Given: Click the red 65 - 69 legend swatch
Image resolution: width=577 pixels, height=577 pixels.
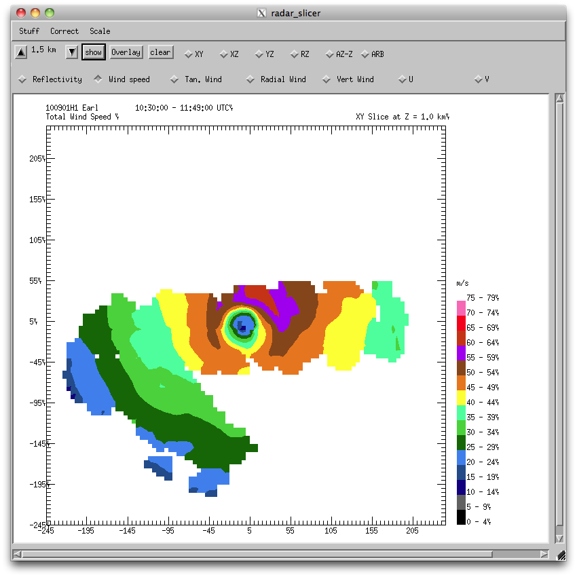Looking at the screenshot, I should 461,323.
